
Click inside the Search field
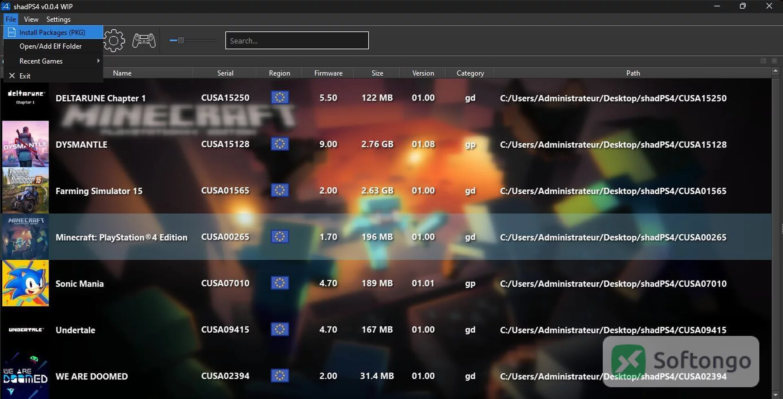coord(297,40)
